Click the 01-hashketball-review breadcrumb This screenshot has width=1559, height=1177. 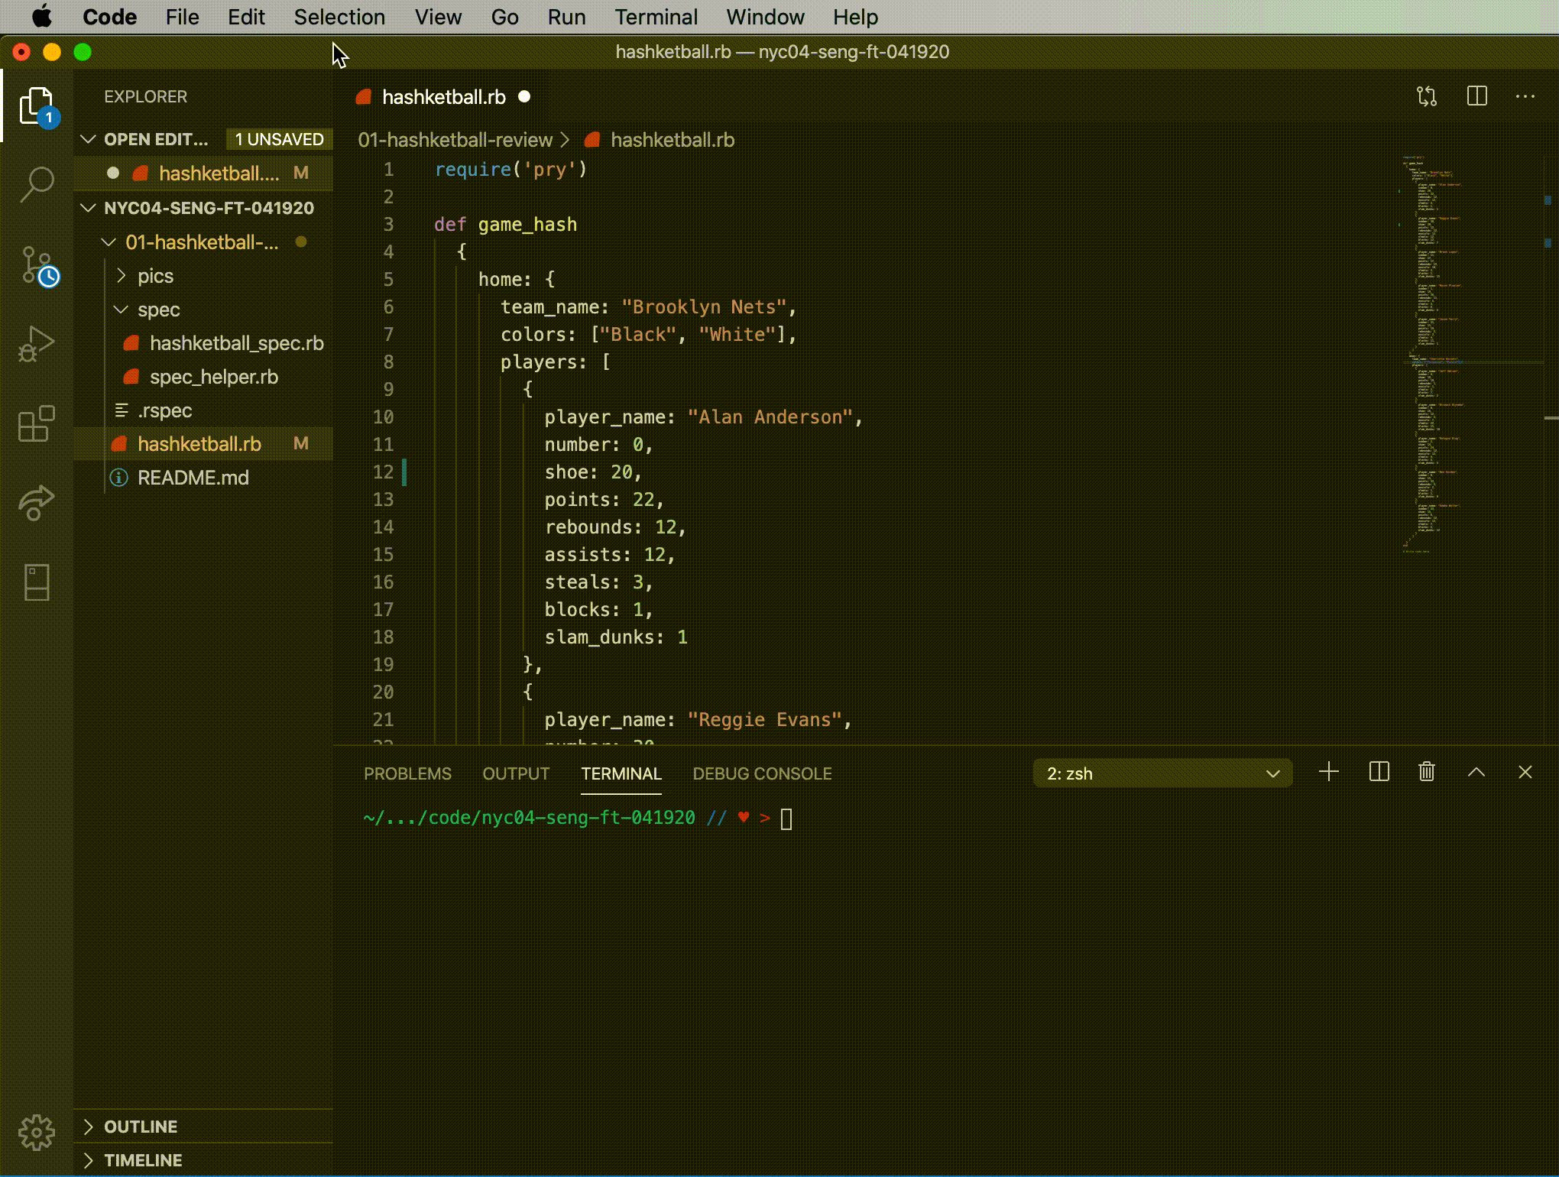(x=455, y=140)
